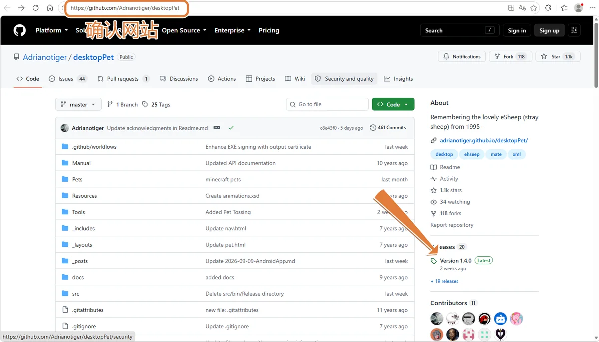Viewport: 599px width, 342px height.
Task: Open the browser home button
Action: pos(50,8)
